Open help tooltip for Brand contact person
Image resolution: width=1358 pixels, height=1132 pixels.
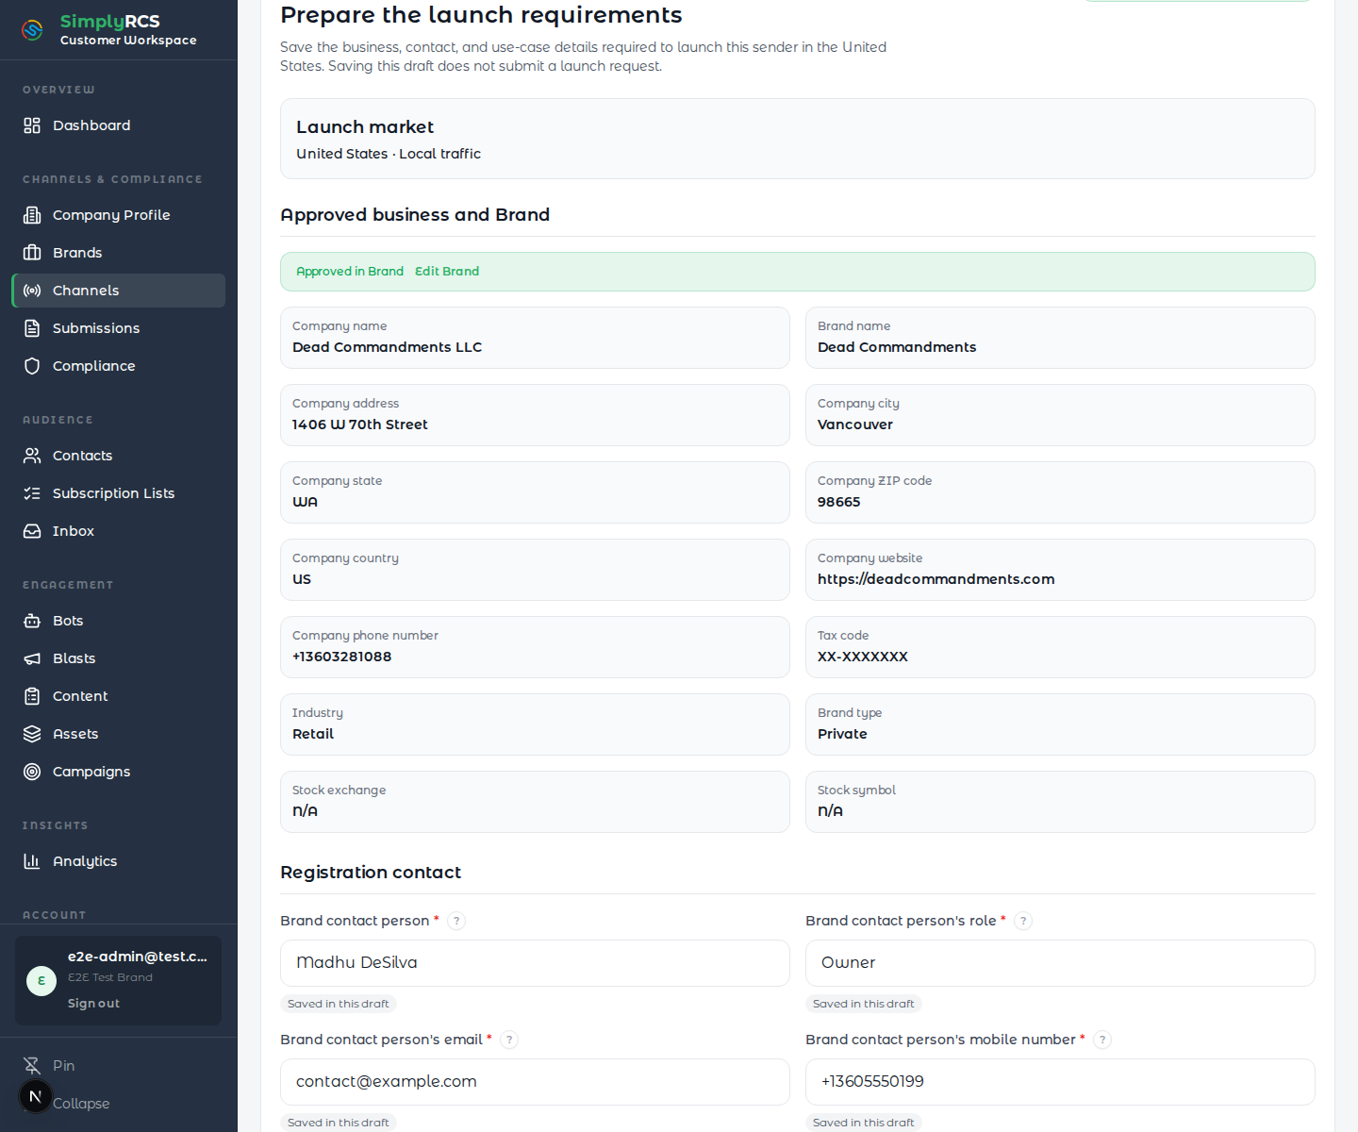[456, 922]
